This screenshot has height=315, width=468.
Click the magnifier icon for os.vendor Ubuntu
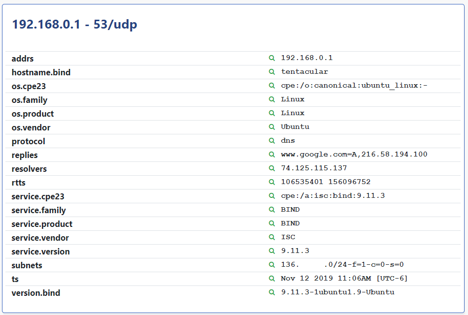271,127
